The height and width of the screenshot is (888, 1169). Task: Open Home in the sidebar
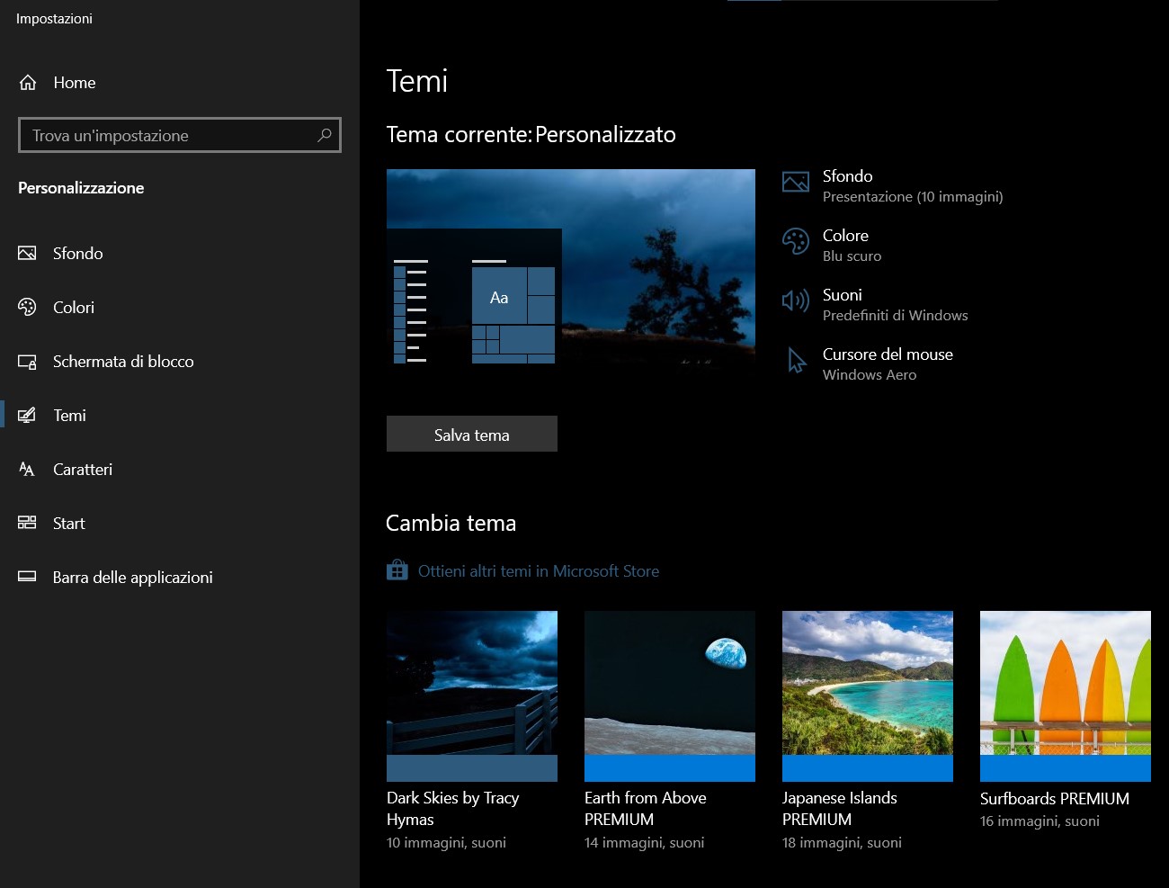point(180,83)
